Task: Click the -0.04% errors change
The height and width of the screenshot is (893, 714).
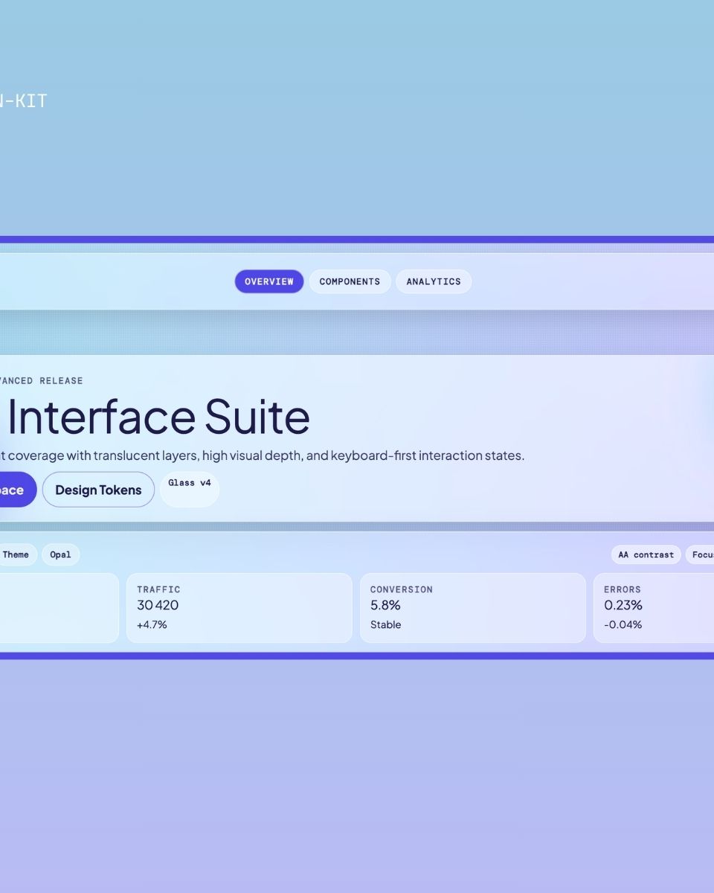Action: pos(623,624)
